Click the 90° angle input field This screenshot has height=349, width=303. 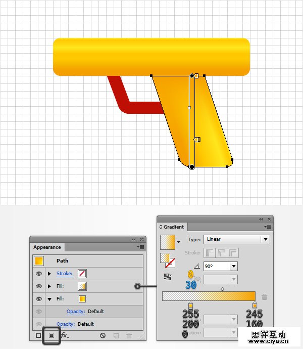click(x=217, y=266)
